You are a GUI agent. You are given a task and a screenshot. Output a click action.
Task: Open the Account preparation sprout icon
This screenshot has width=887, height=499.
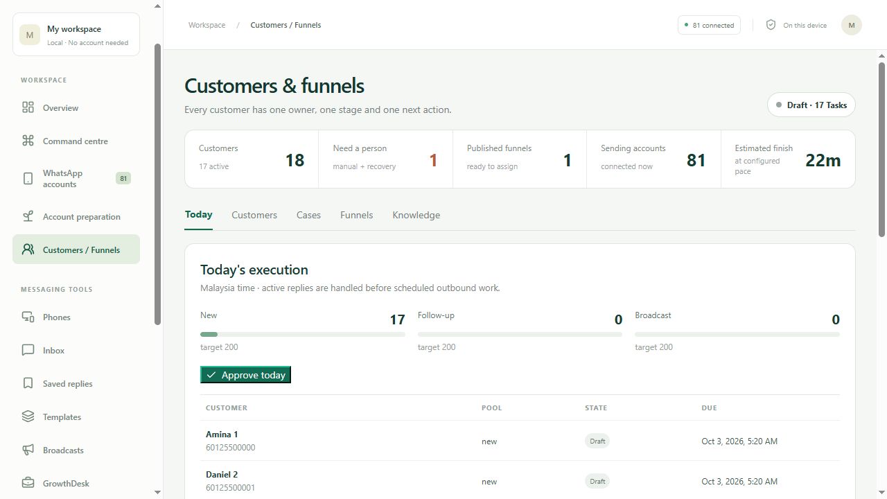coord(28,216)
